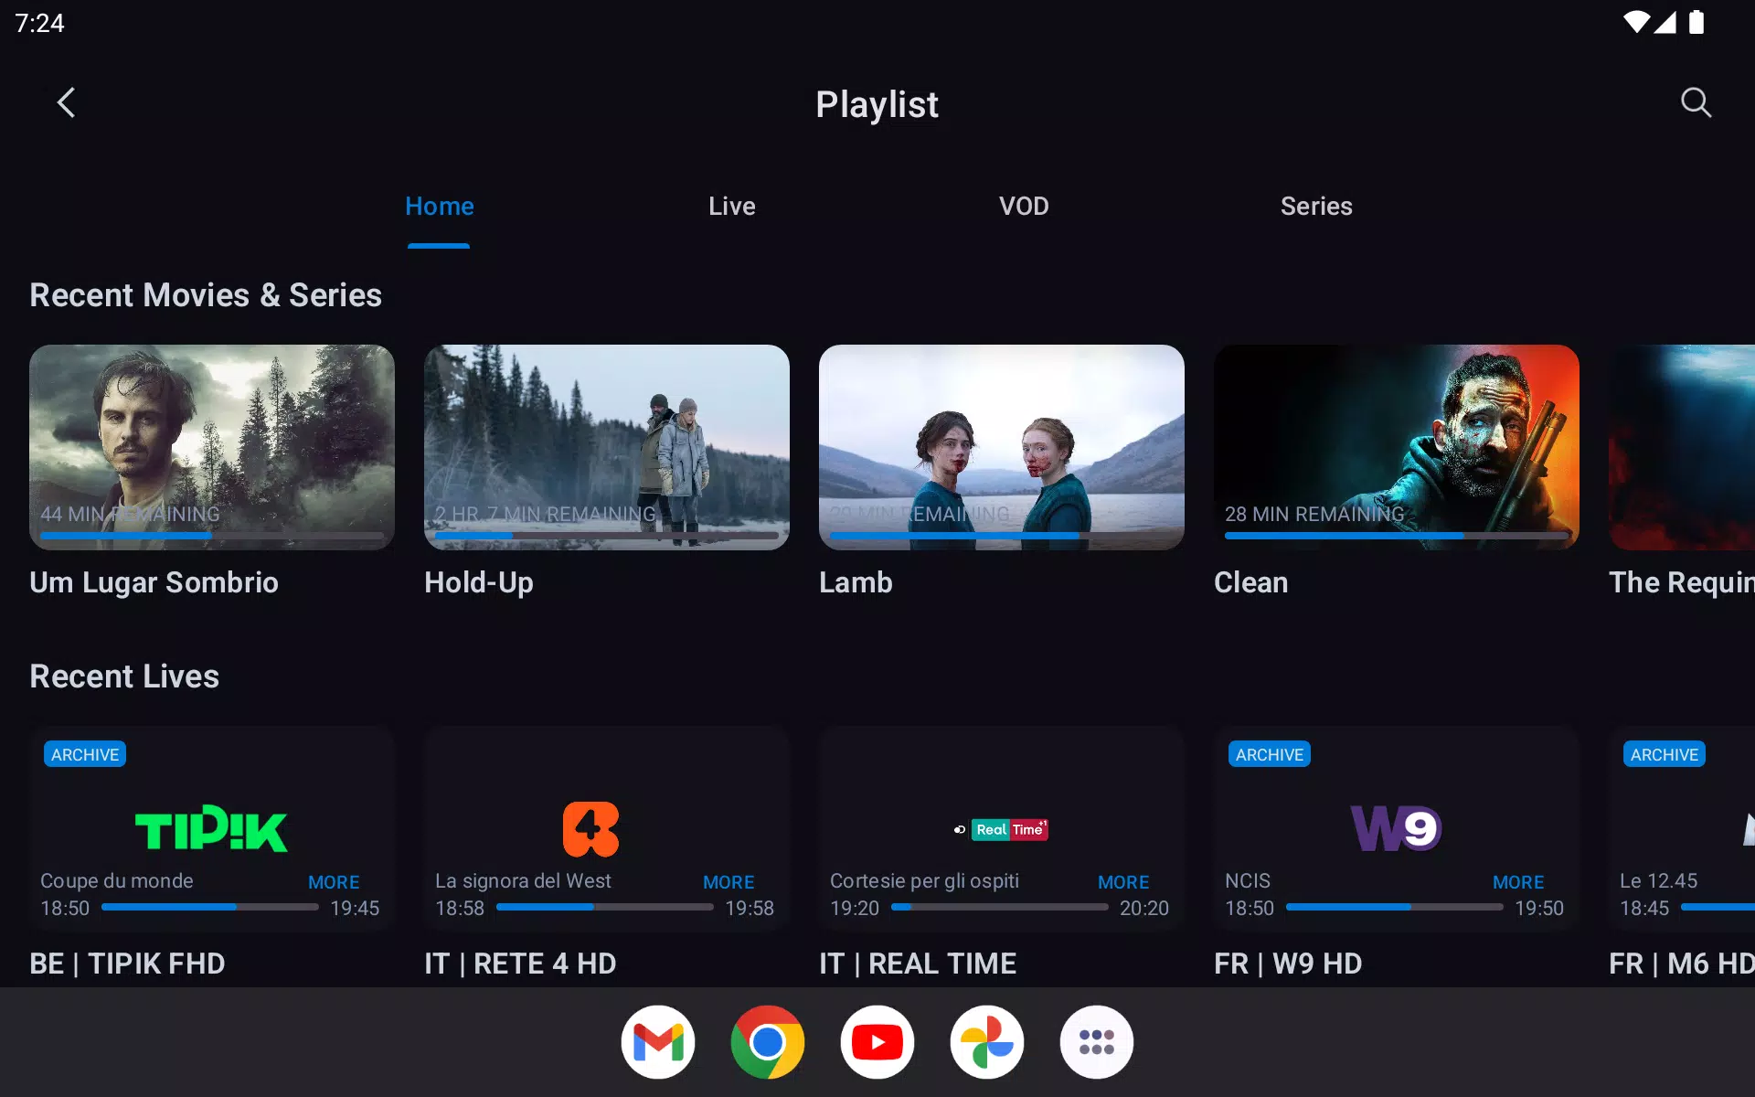1755x1097 pixels.
Task: Open search with magnifier icon
Action: (x=1696, y=102)
